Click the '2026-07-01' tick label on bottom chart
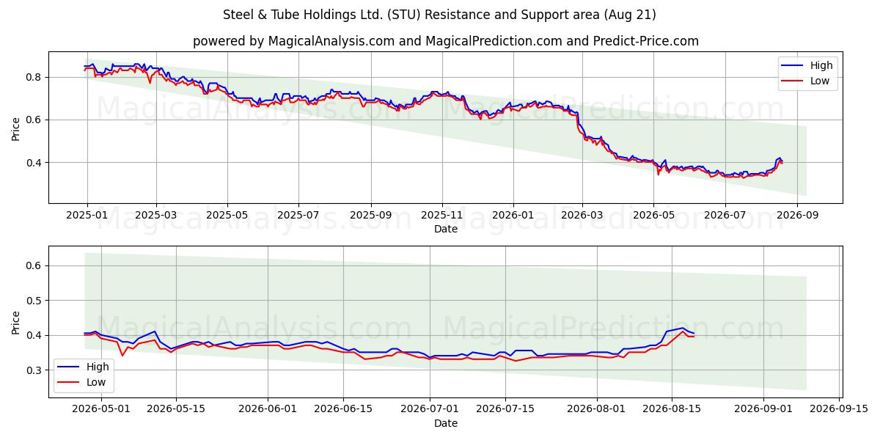Viewport: 880px width, 440px height. click(x=429, y=410)
